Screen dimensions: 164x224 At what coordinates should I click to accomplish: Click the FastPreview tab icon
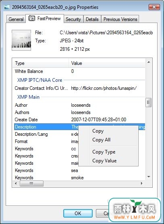(32, 18)
